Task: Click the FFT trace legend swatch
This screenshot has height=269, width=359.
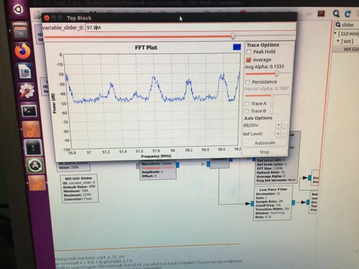Action: pyautogui.click(x=237, y=47)
